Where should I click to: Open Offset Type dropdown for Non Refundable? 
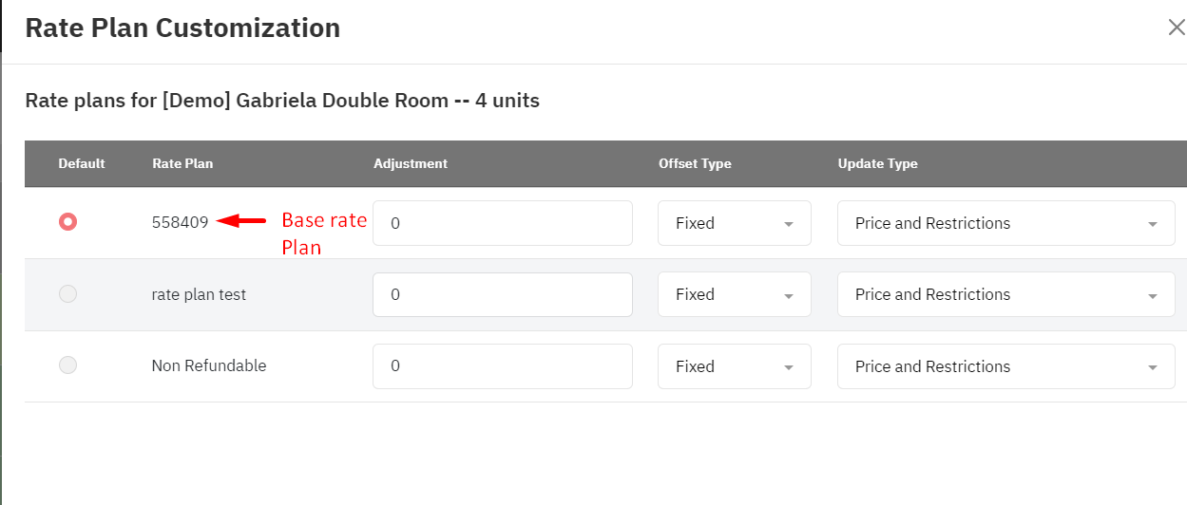(x=735, y=366)
